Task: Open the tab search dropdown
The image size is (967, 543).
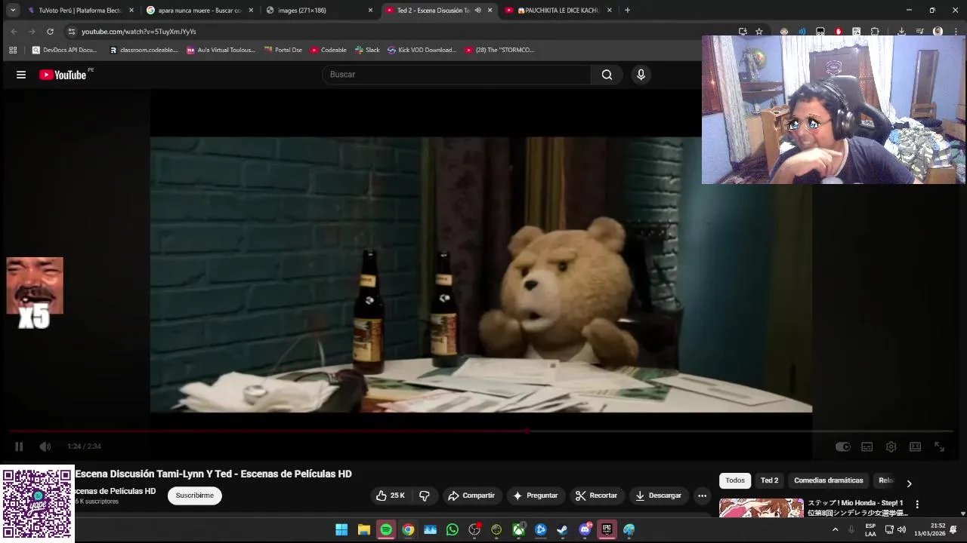Action: pos(13,11)
